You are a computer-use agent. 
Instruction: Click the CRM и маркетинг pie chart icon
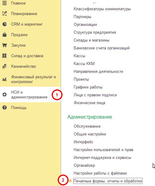[x=5, y=24]
